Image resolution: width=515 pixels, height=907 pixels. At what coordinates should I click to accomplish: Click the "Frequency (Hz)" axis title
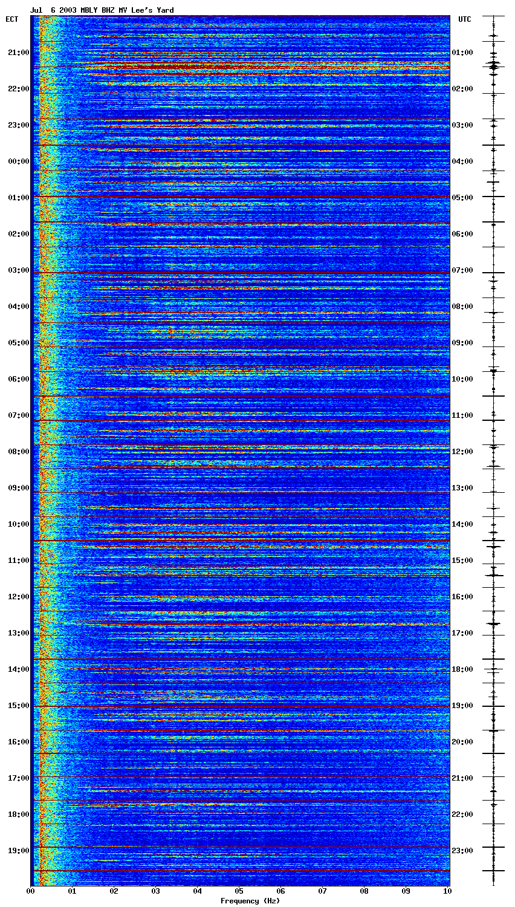[x=250, y=901]
